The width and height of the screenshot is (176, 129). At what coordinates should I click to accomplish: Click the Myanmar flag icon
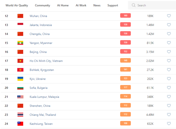(x=20, y=43)
